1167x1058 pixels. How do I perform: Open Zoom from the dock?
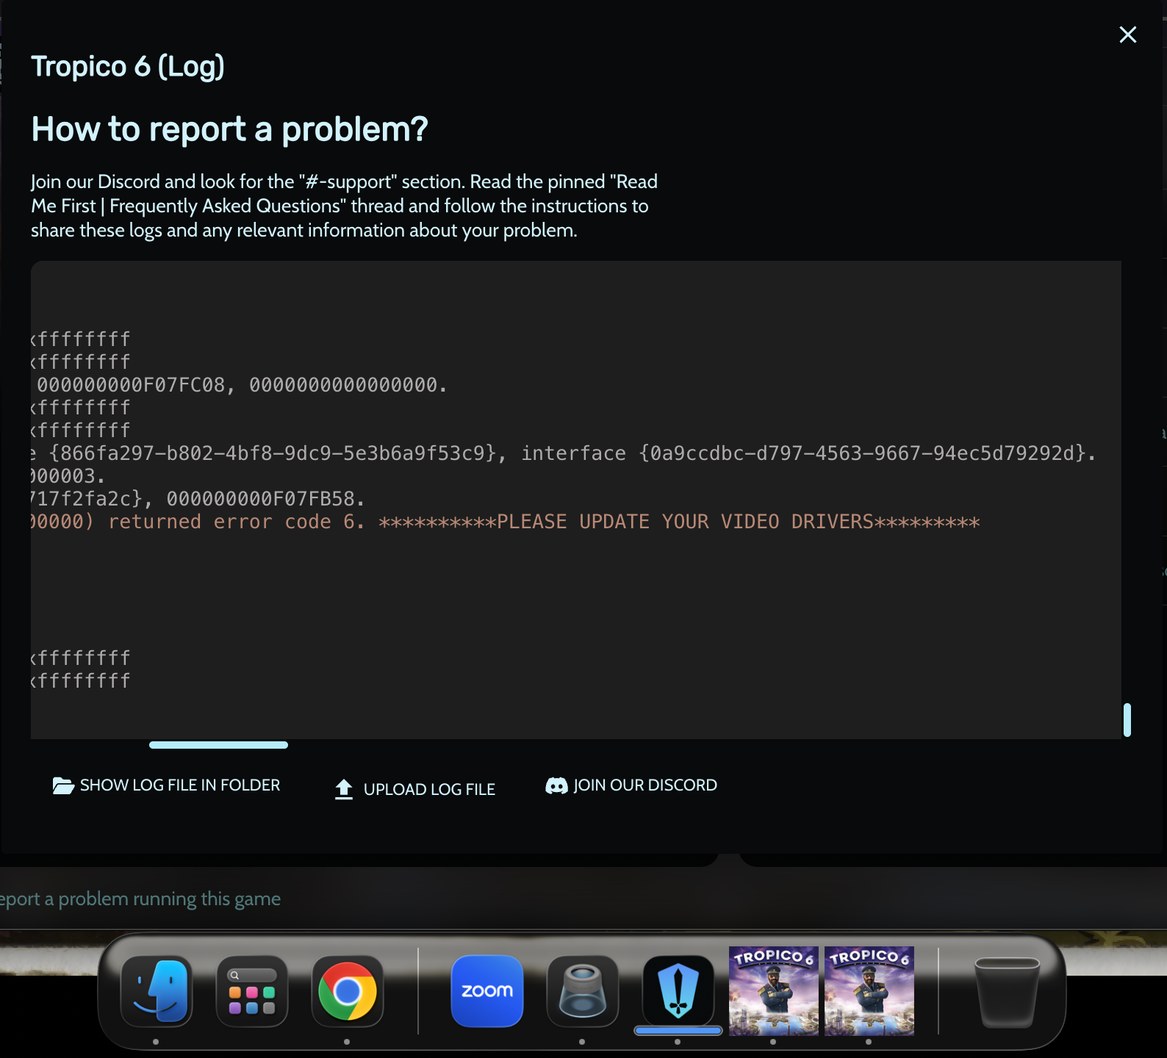[x=487, y=991]
